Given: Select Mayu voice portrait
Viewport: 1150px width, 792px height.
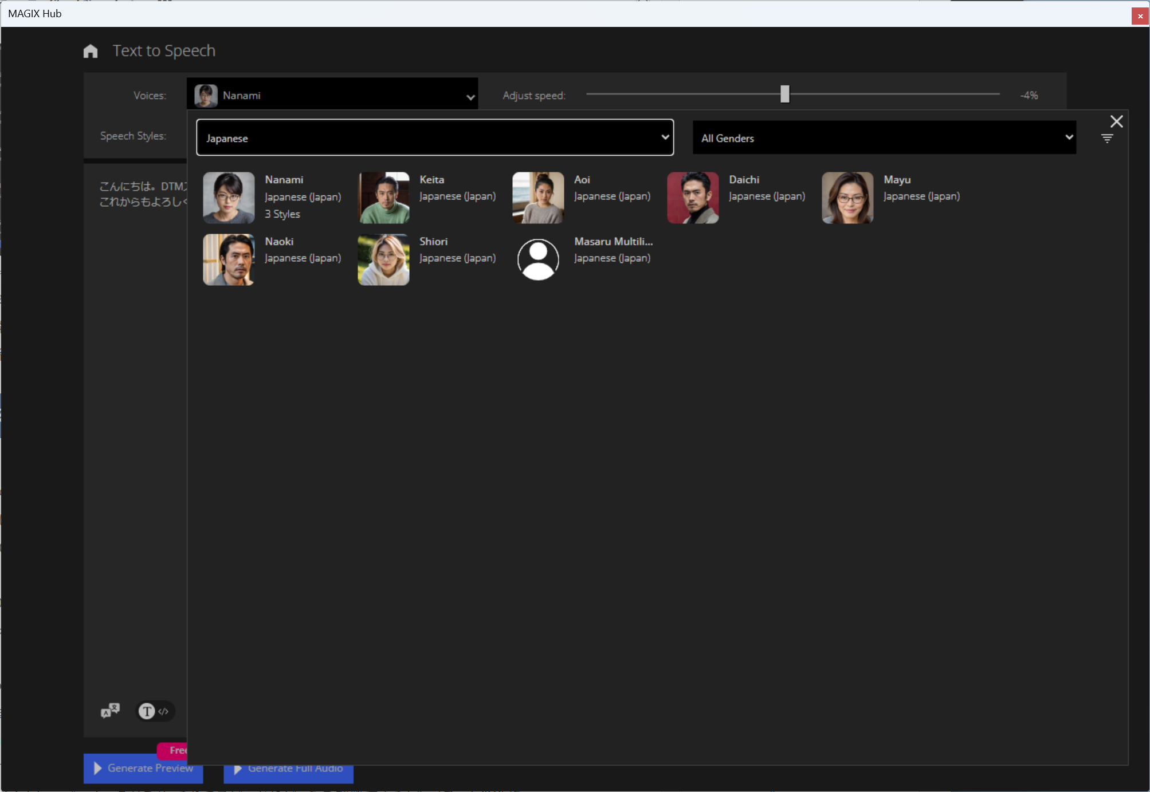Looking at the screenshot, I should click(847, 198).
